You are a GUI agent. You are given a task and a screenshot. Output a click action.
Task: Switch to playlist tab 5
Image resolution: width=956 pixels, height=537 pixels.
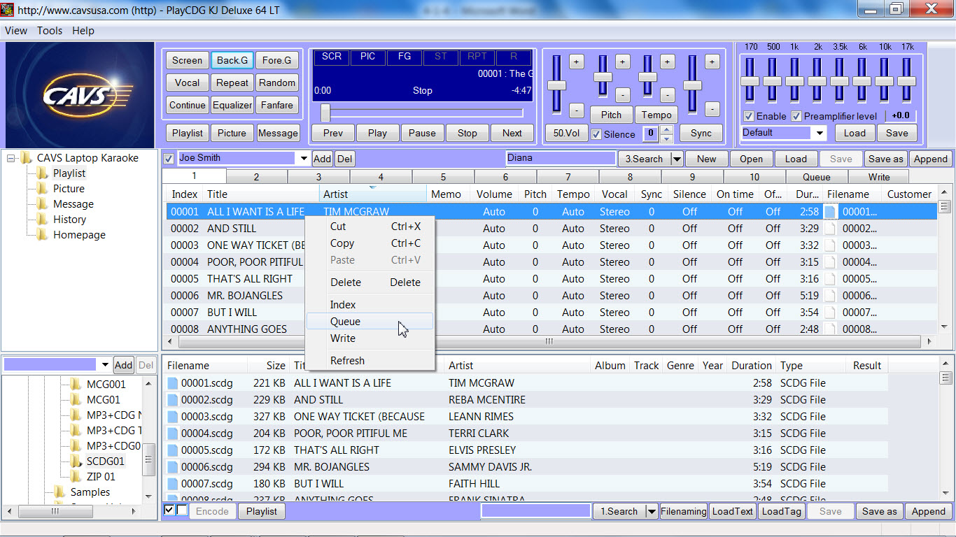point(443,177)
